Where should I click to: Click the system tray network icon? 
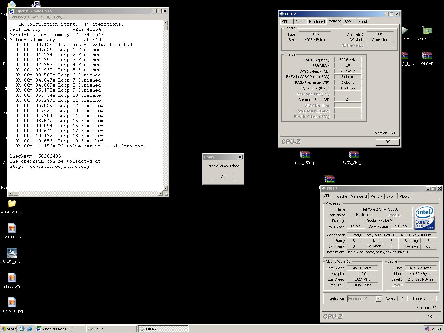pos(427,329)
